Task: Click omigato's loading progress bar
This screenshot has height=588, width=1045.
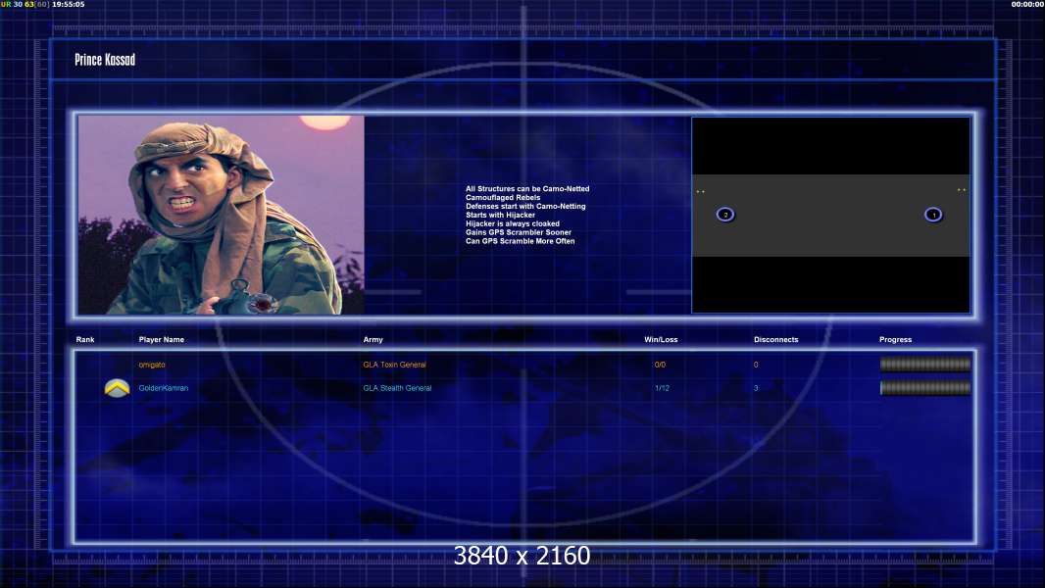Action: 925,365
